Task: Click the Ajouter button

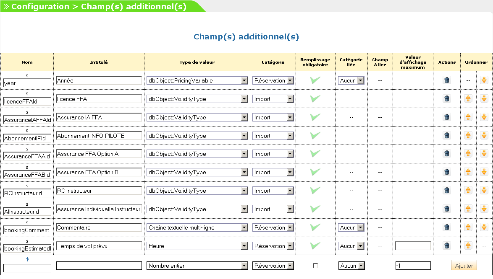Action: pyautogui.click(x=464, y=266)
